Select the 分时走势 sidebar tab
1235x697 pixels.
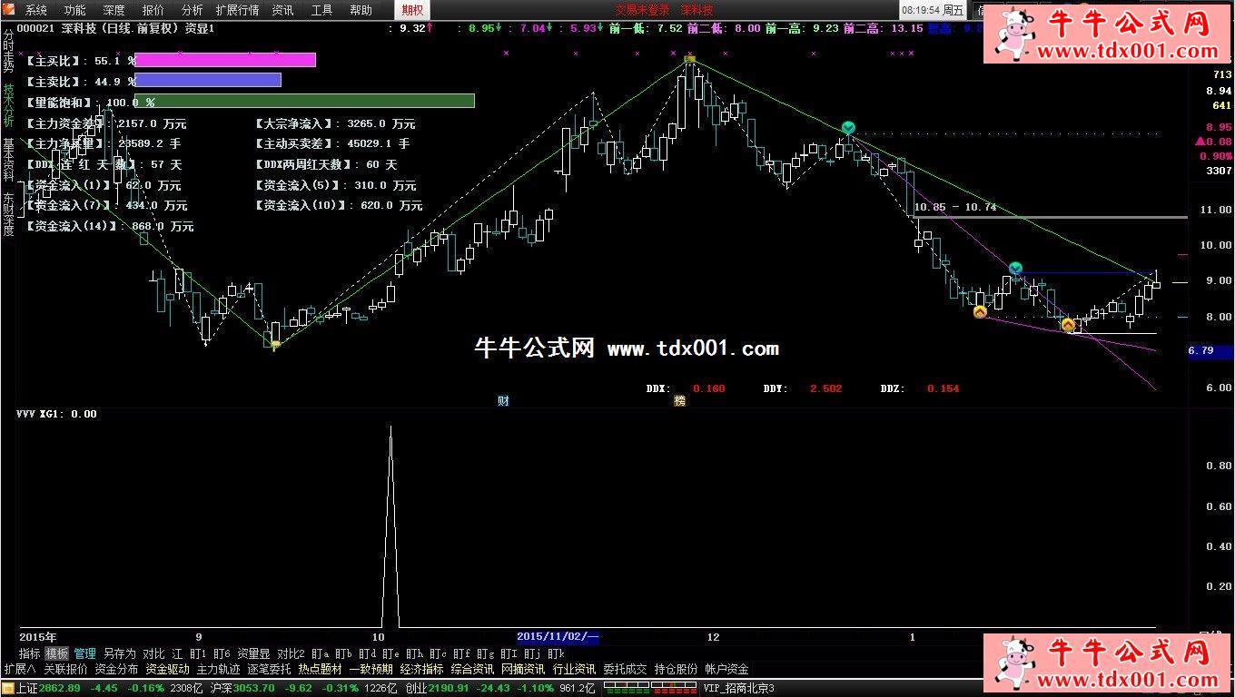tap(8, 50)
